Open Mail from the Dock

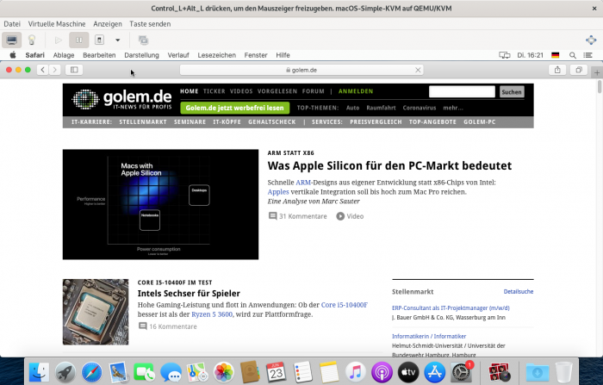(118, 372)
